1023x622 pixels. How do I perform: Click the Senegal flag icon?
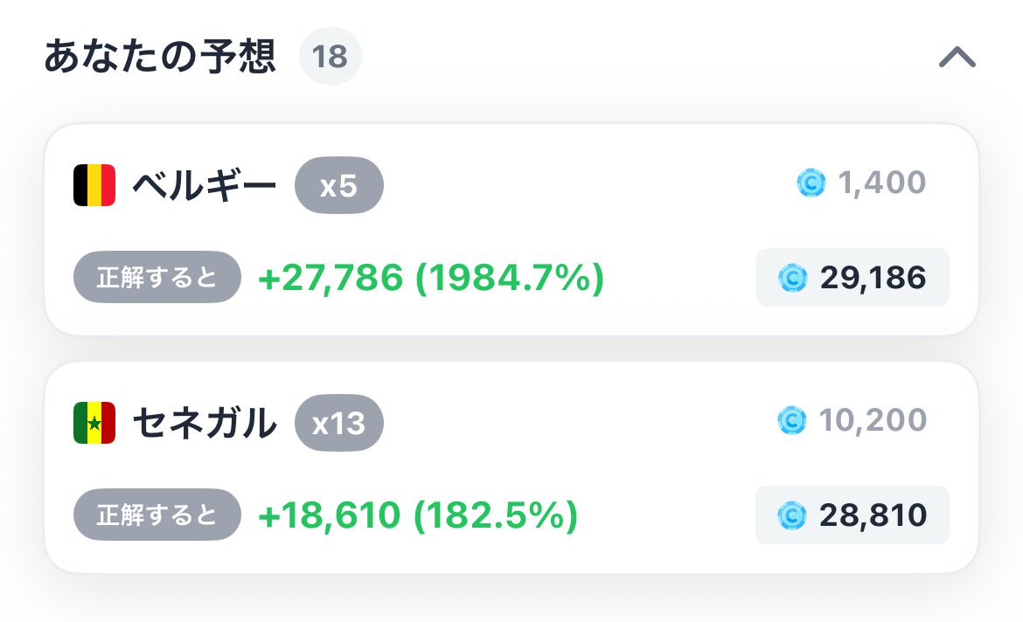[x=94, y=423]
